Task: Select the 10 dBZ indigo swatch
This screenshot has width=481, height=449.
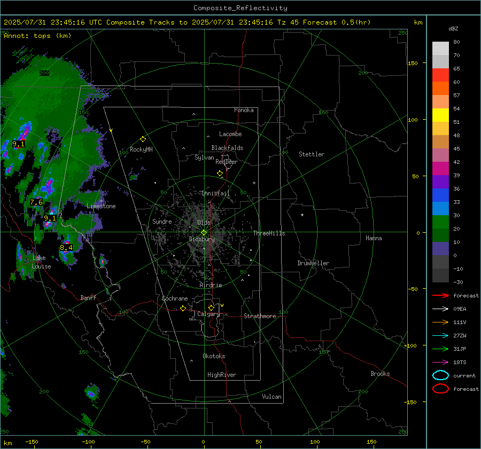Action: click(440, 249)
